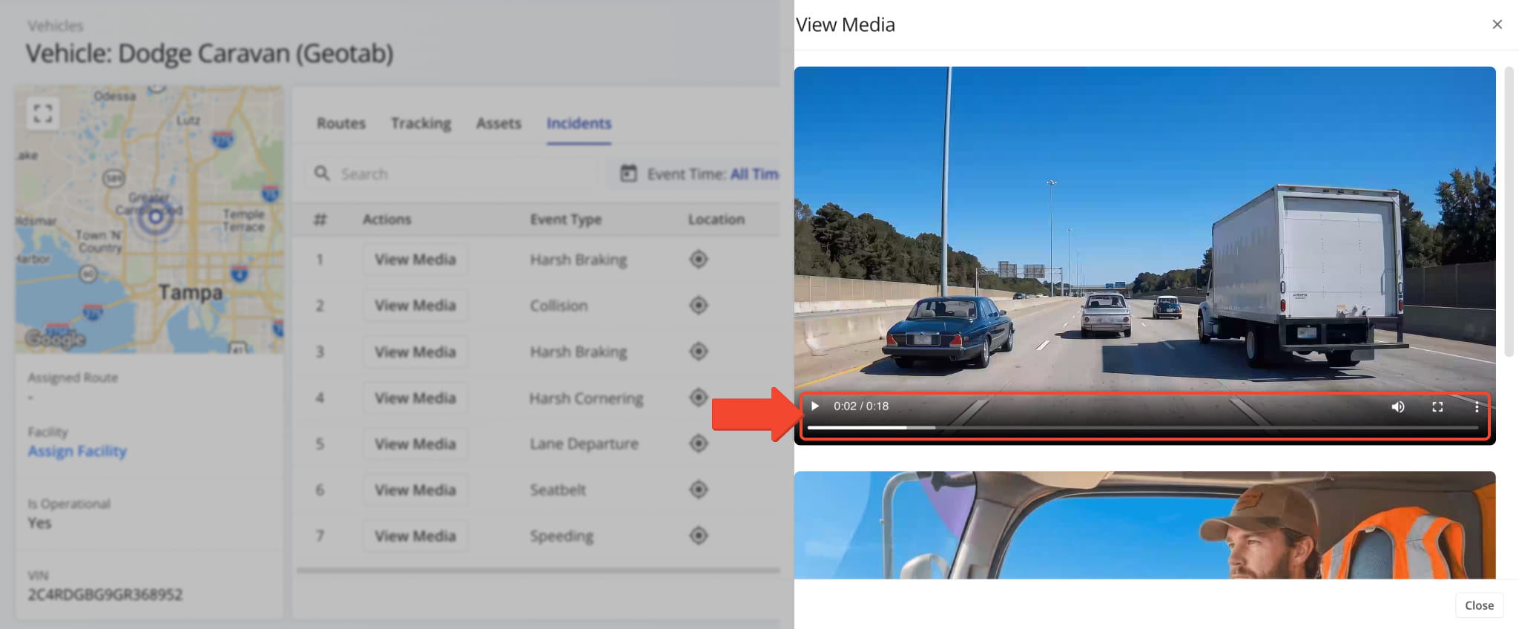This screenshot has height=629, width=1519.
Task: Play the dashcam road video
Action: tap(815, 406)
